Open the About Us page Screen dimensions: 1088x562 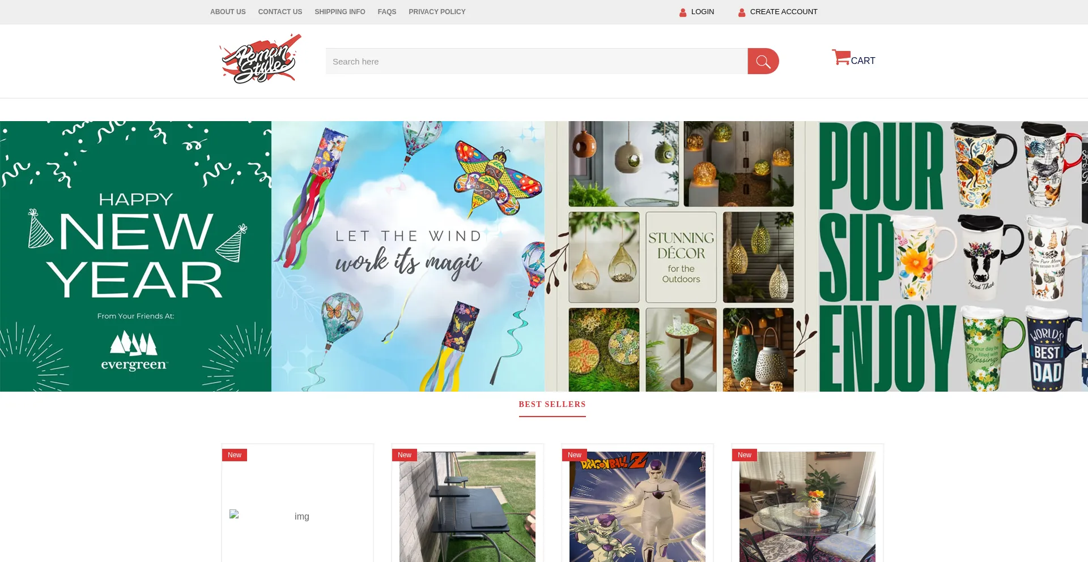(228, 12)
